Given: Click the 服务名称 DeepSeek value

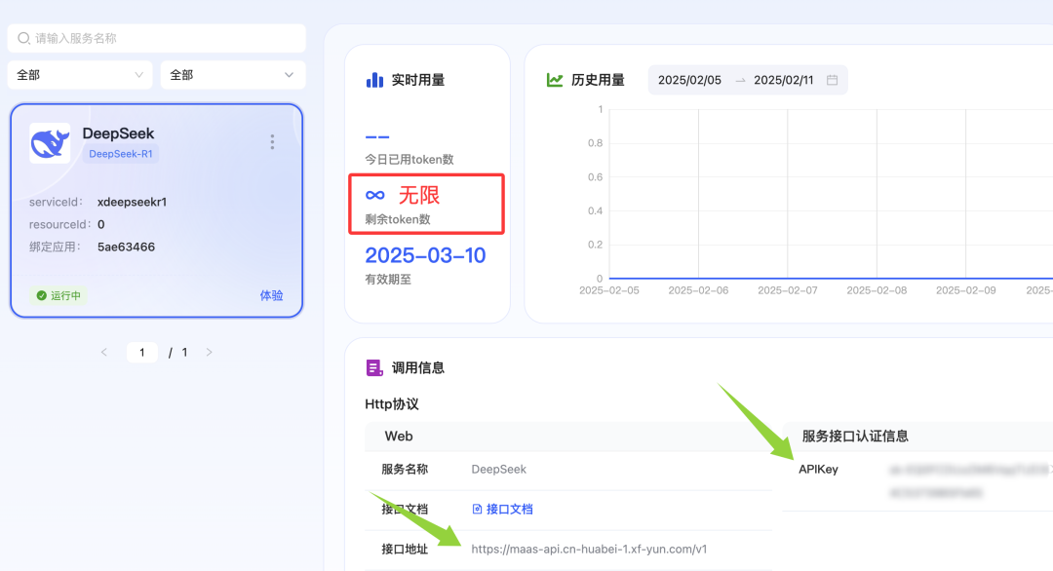Looking at the screenshot, I should pyautogui.click(x=499, y=469).
